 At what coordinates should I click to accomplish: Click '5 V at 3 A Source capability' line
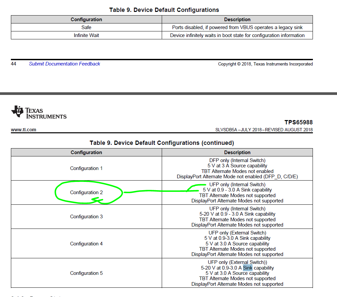[x=237, y=166]
